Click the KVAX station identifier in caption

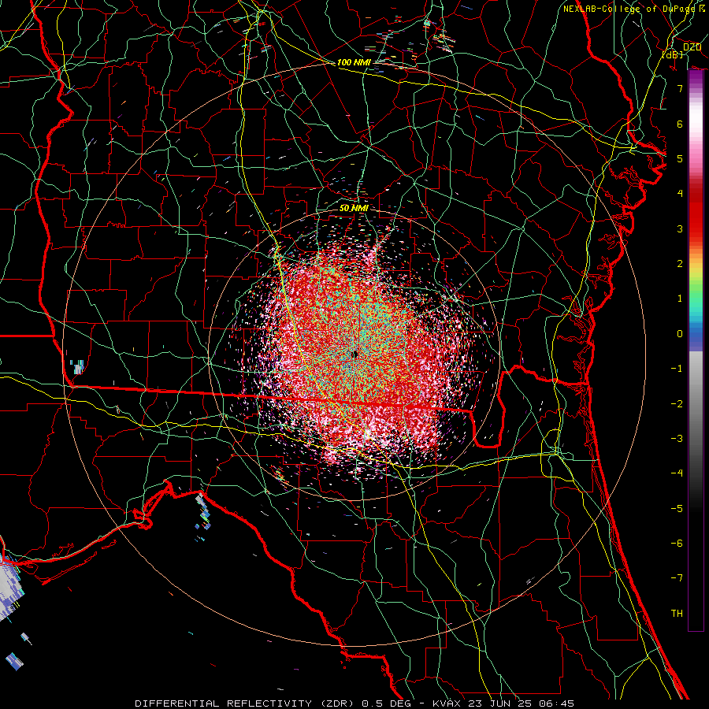click(x=446, y=703)
